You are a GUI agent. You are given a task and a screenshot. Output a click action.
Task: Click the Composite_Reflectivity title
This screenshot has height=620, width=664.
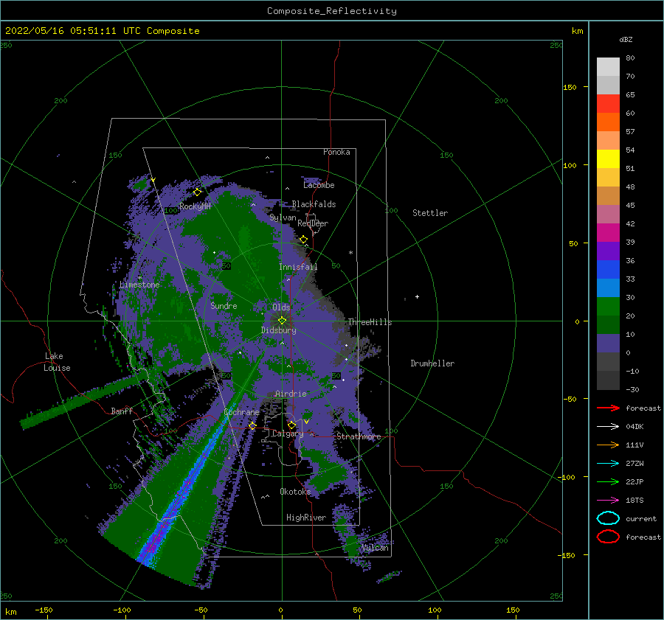(x=332, y=11)
